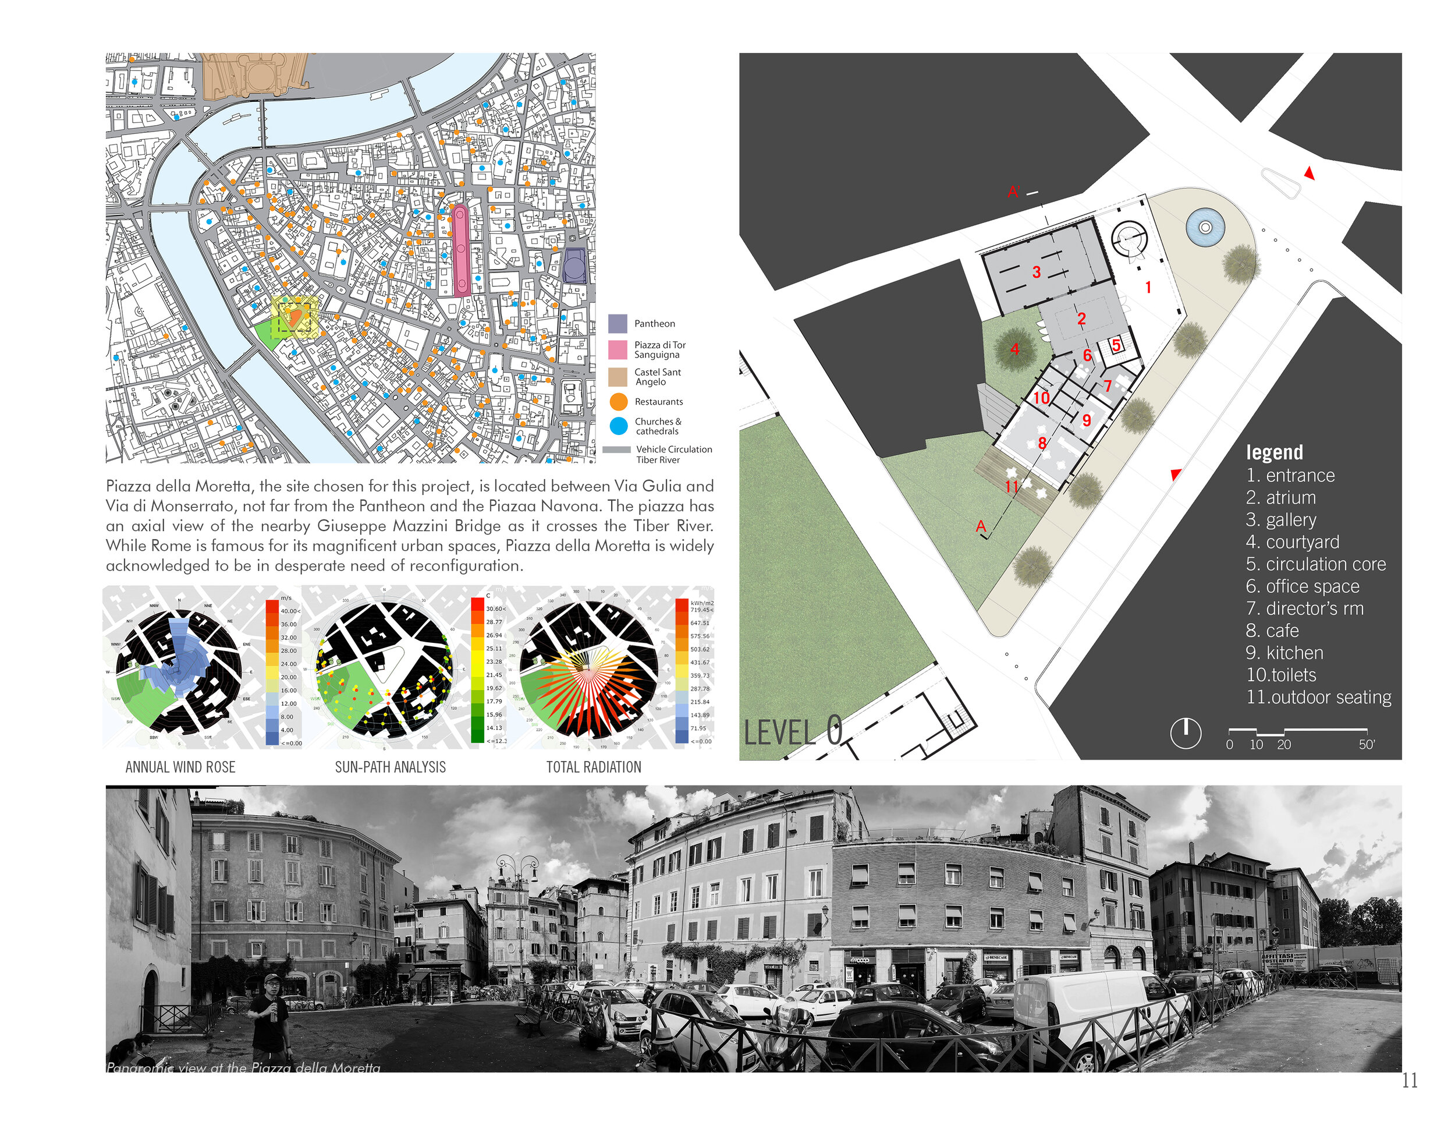Screen dimensions: 1455x1125
Task: Click legend entry '11.outdoor seating'
Action: 1319,697
